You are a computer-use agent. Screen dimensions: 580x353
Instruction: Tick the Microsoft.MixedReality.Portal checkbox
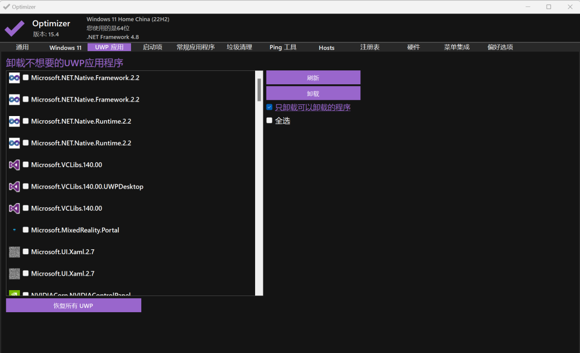point(26,230)
